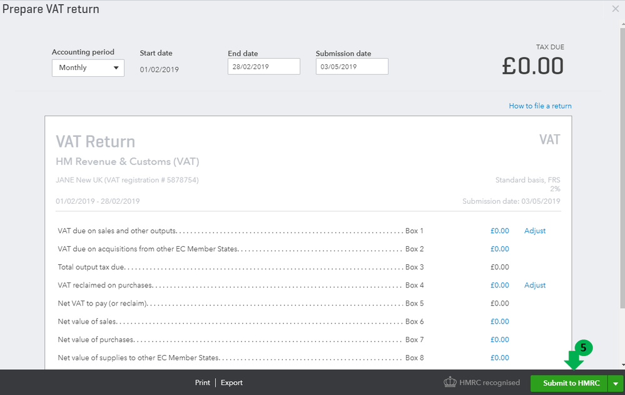The height and width of the screenshot is (395, 625).
Task: Click the VAT Return heading
Action: click(95, 142)
